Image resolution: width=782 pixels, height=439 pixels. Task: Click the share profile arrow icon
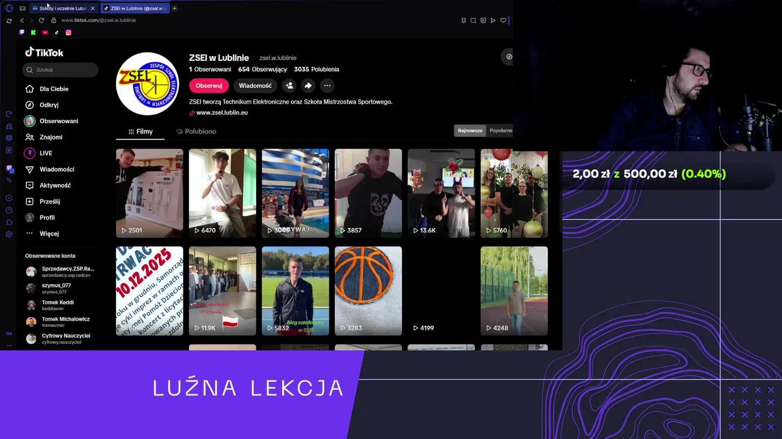point(309,86)
